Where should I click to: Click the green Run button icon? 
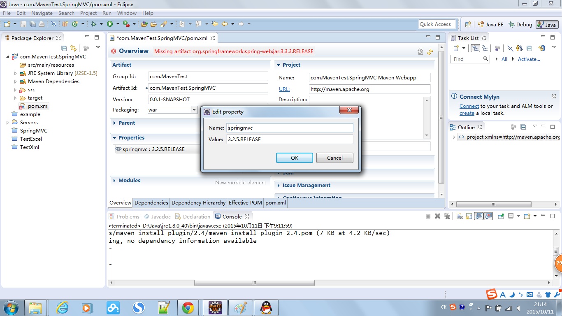coord(110,24)
